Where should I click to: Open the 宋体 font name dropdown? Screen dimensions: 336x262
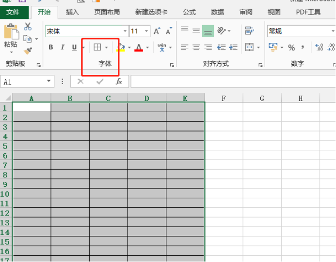pos(125,31)
